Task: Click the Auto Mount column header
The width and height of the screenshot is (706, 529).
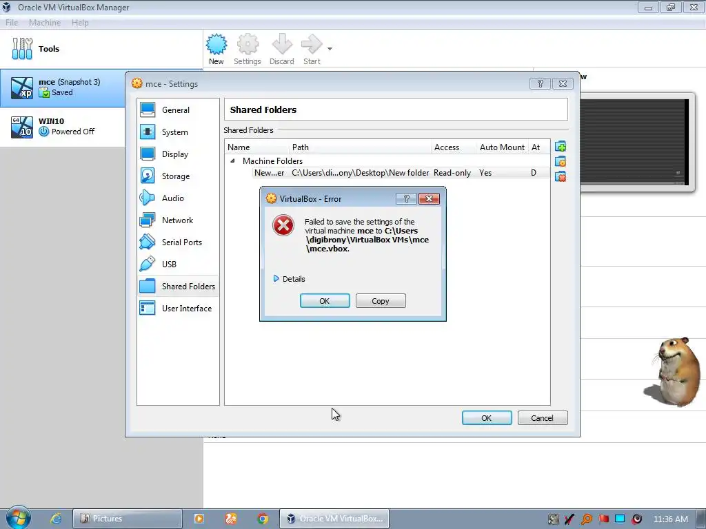Action: coord(503,147)
